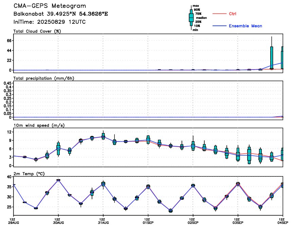Image resolution: width=292 pixels, height=228 pixels.
Task: Click the temperature axis value 40
Action: (x=9, y=177)
